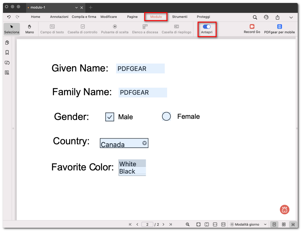Open the digital signatures panel

(x=7, y=73)
